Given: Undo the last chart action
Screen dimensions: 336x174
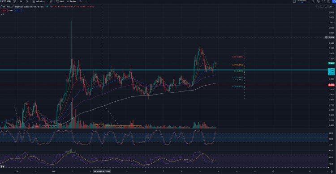Looking at the screenshot, I should click(x=81, y=1).
